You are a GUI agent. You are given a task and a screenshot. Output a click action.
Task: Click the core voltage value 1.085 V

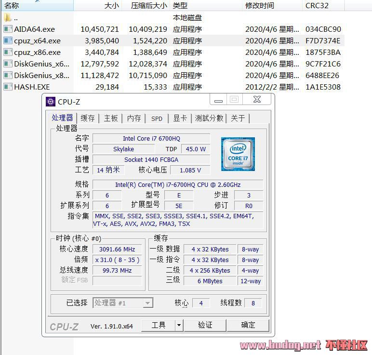tap(190, 170)
